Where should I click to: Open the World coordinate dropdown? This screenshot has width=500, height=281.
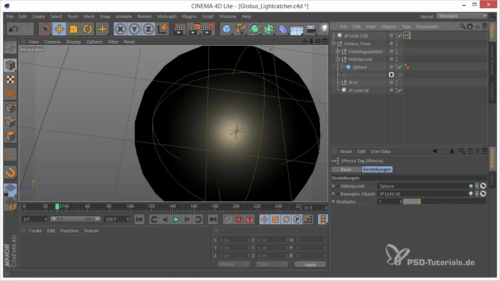(x=234, y=264)
